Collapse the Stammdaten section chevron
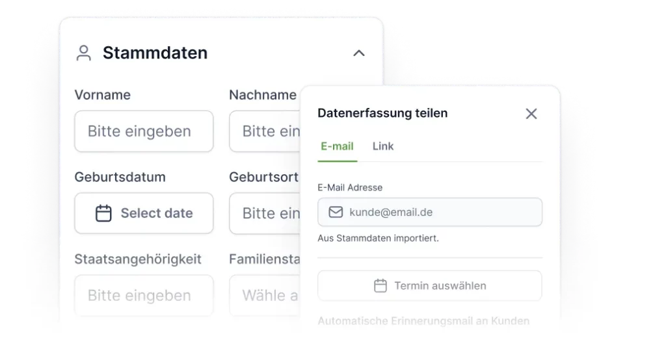666x338 pixels. click(x=359, y=53)
